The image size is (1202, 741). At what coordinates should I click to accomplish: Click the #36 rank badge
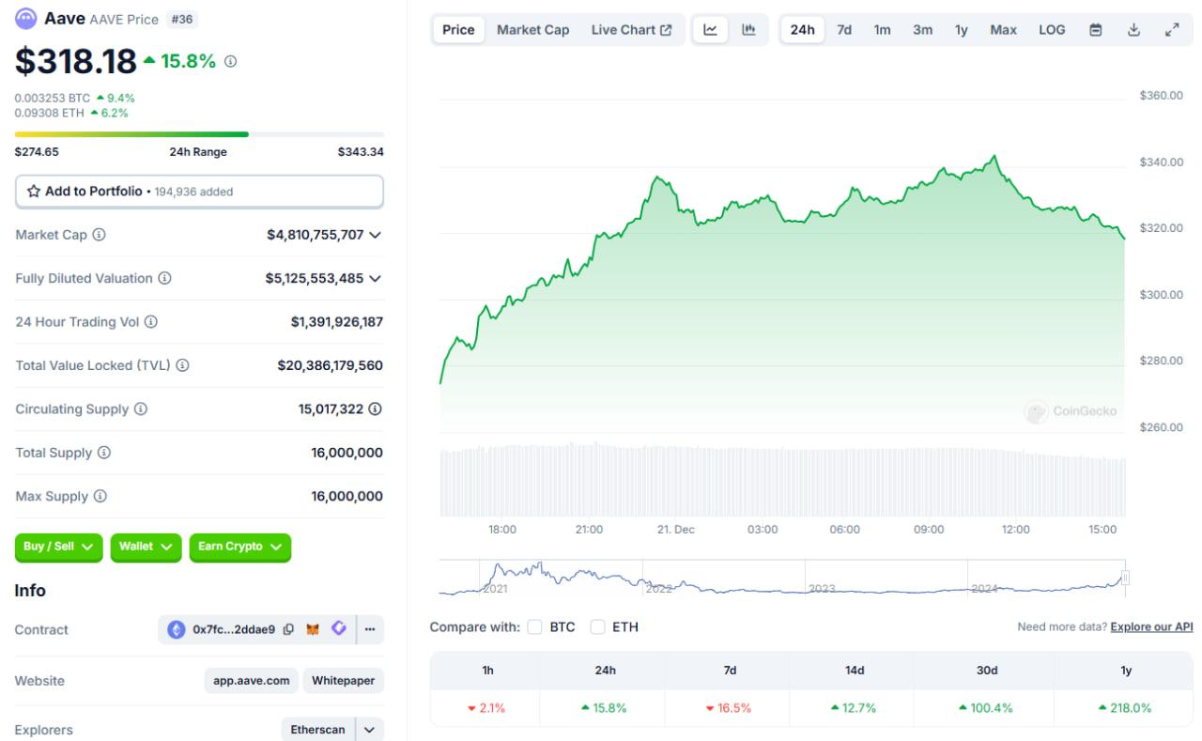[182, 20]
